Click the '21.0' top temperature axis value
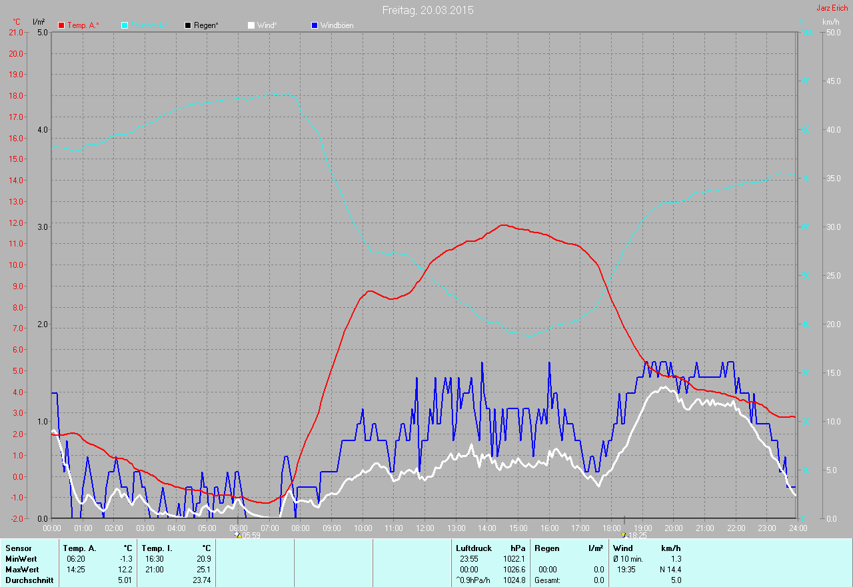 [x=16, y=32]
